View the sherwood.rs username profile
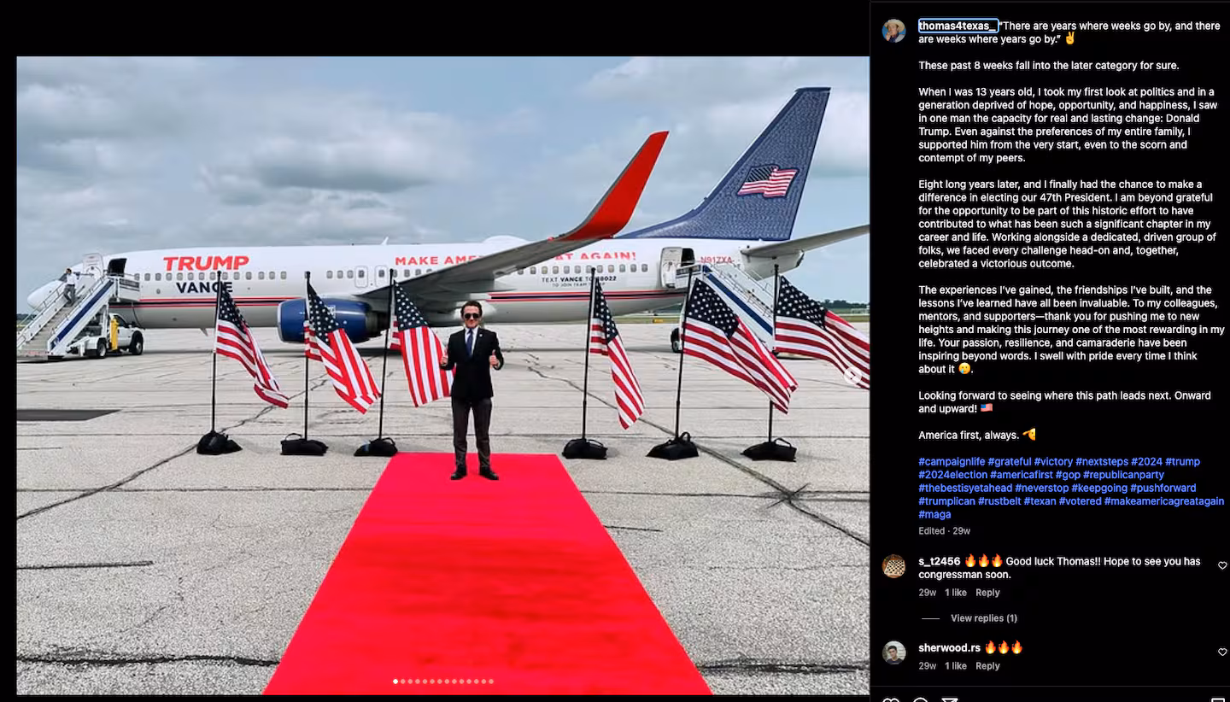Image resolution: width=1230 pixels, height=702 pixels. tap(949, 647)
